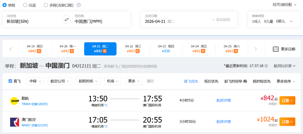This screenshot has width=303, height=134.
Task: Expand the 起抵时间 time filter dropdown
Action: [88, 81]
